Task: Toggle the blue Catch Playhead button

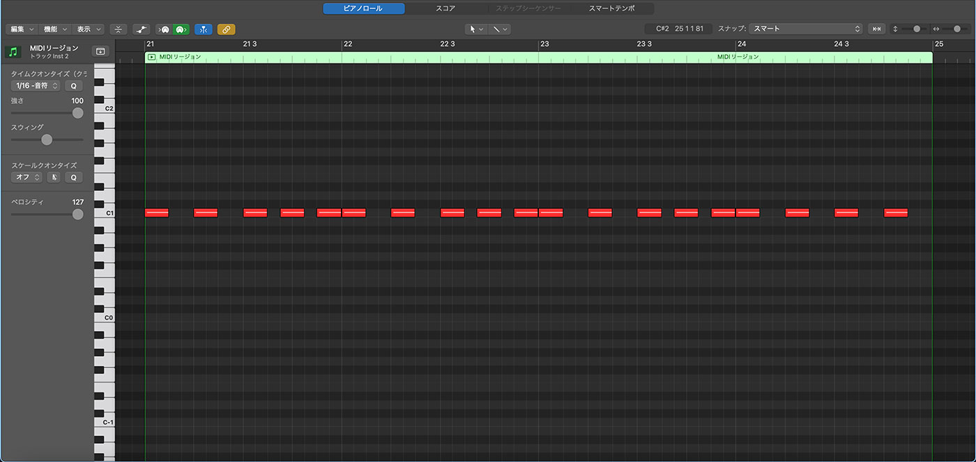Action: [204, 29]
